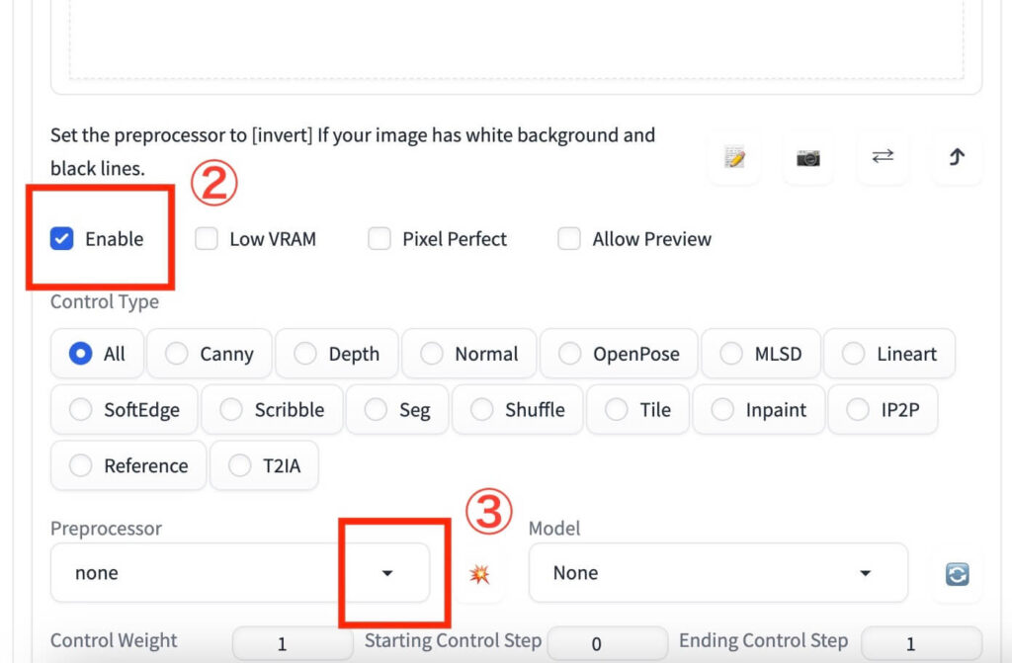Screen dimensions: 1012x663
Task: Turn on Allow Preview checkbox
Action: pyautogui.click(x=569, y=239)
